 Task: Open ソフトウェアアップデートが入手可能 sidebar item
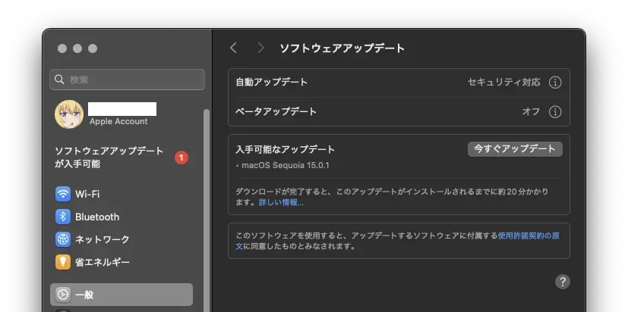(121, 158)
